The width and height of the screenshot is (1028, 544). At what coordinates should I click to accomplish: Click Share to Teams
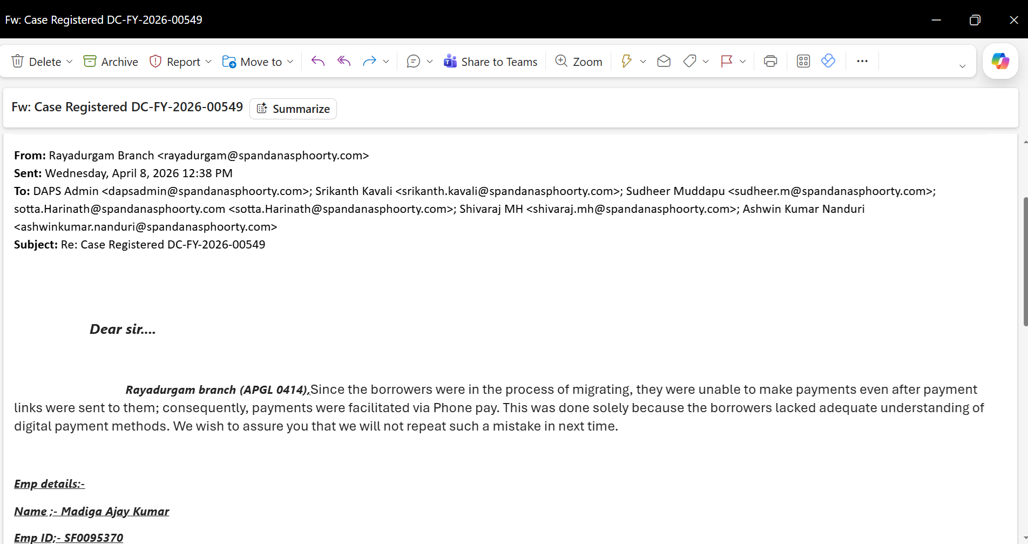point(490,62)
